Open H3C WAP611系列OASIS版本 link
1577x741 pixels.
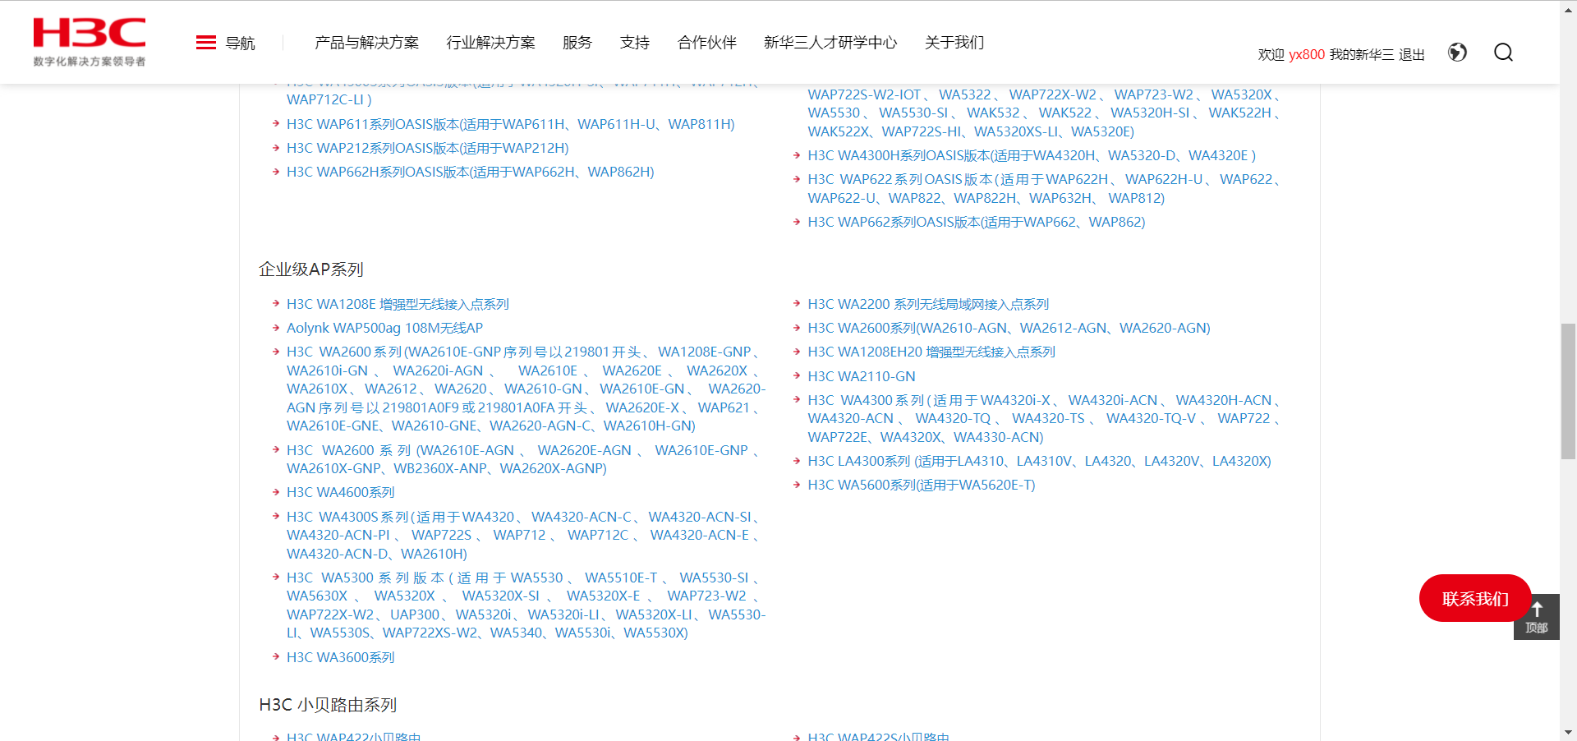tap(511, 124)
